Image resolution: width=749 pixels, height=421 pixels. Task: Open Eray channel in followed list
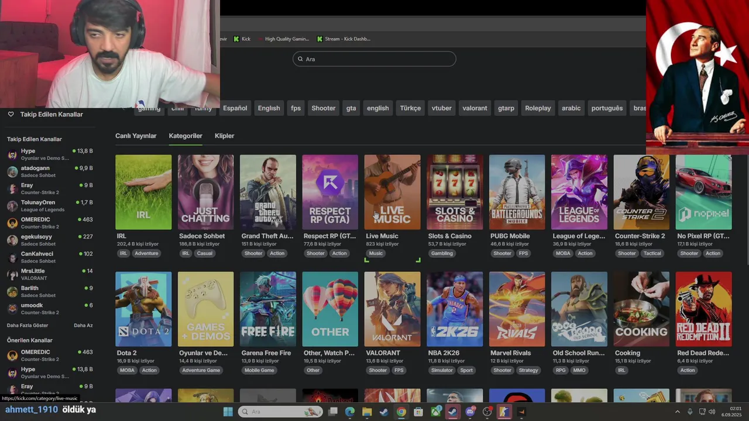pos(50,188)
